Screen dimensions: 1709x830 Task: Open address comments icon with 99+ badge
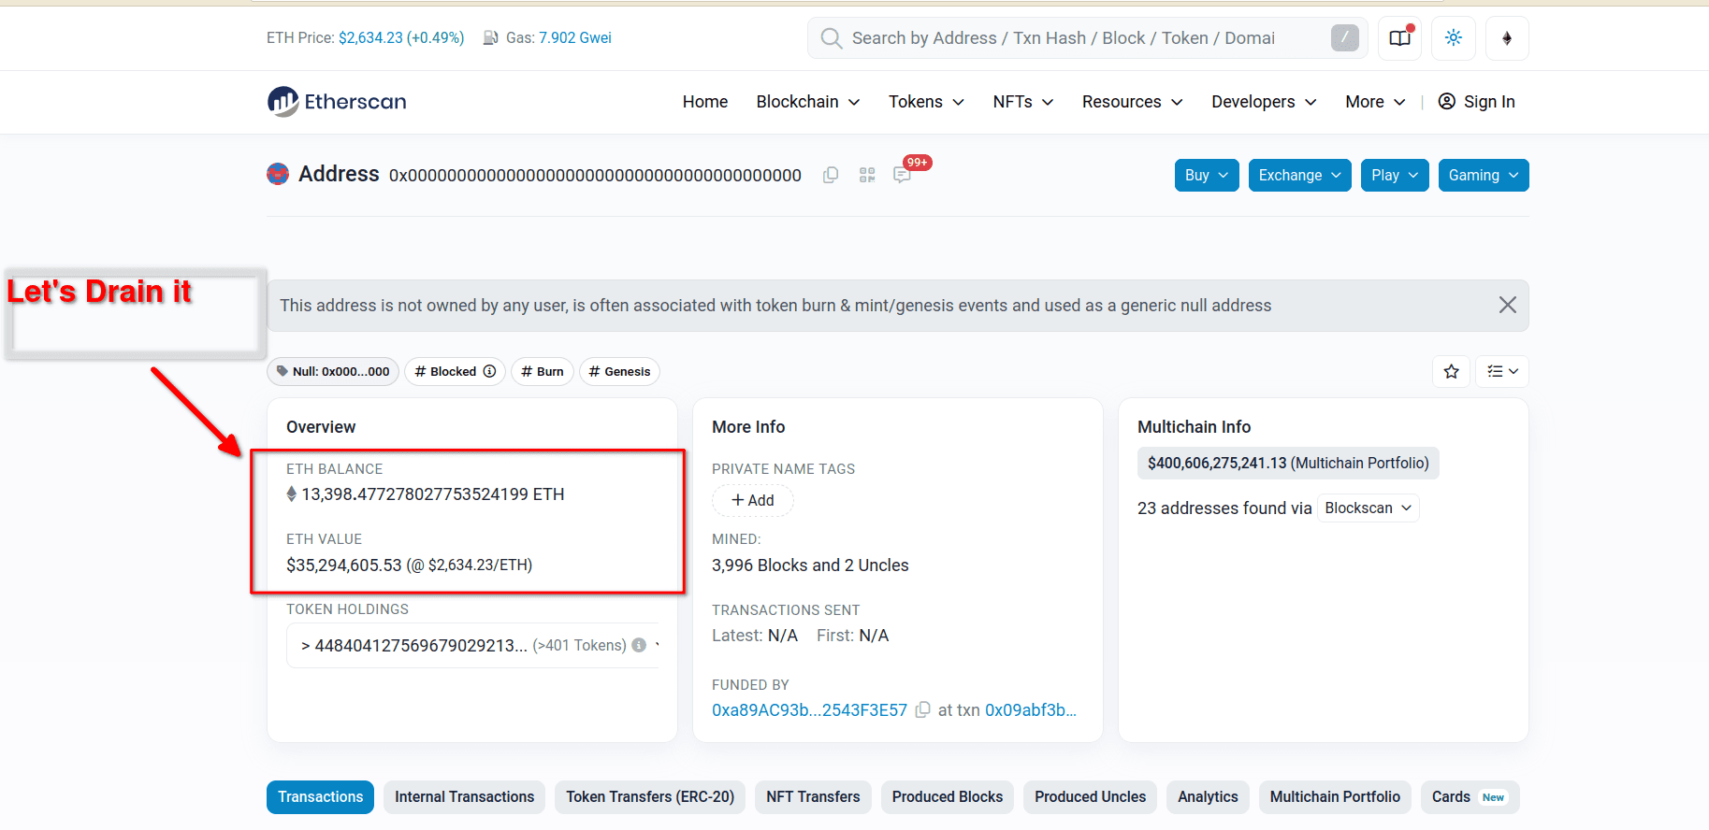[902, 175]
